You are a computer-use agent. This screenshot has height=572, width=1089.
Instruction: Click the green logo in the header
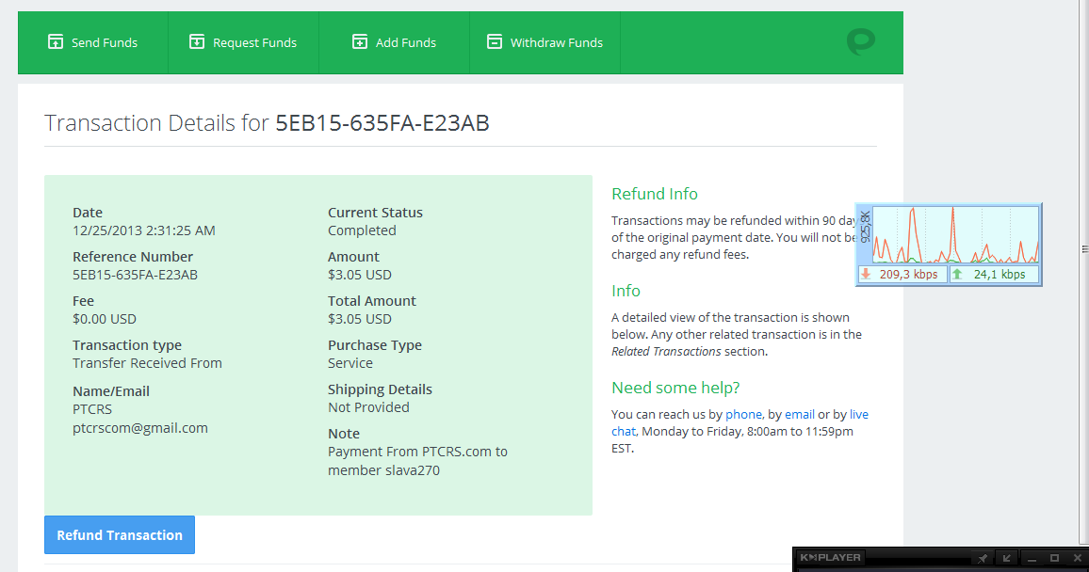point(860,42)
